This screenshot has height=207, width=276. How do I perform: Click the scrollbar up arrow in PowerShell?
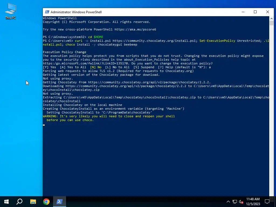[271, 18]
